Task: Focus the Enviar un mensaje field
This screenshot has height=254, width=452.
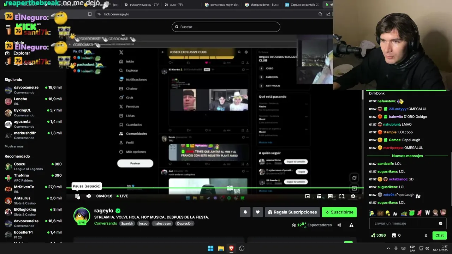Action: pos(408,223)
